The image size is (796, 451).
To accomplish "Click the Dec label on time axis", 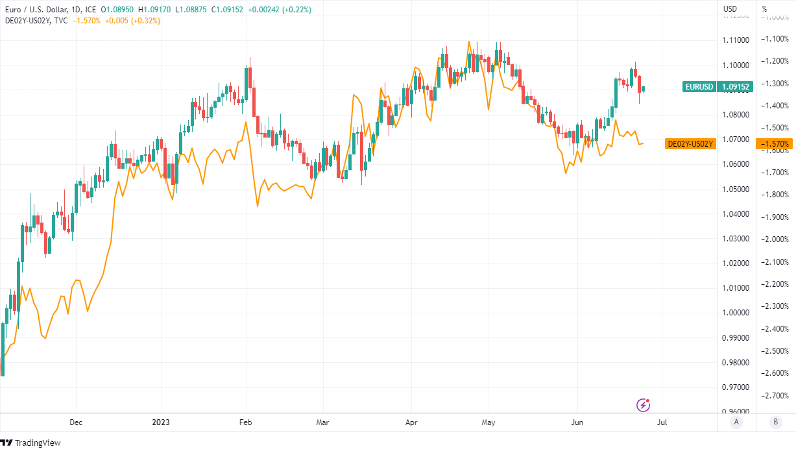I will [x=75, y=422].
